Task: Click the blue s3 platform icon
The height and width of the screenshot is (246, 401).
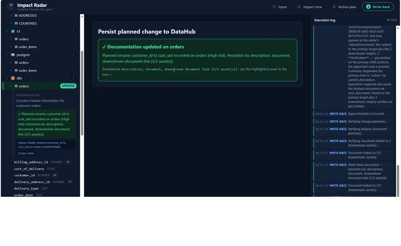Action: click(x=12, y=31)
